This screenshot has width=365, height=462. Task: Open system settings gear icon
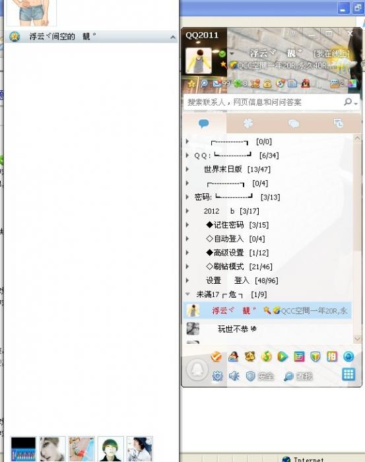tap(217, 376)
